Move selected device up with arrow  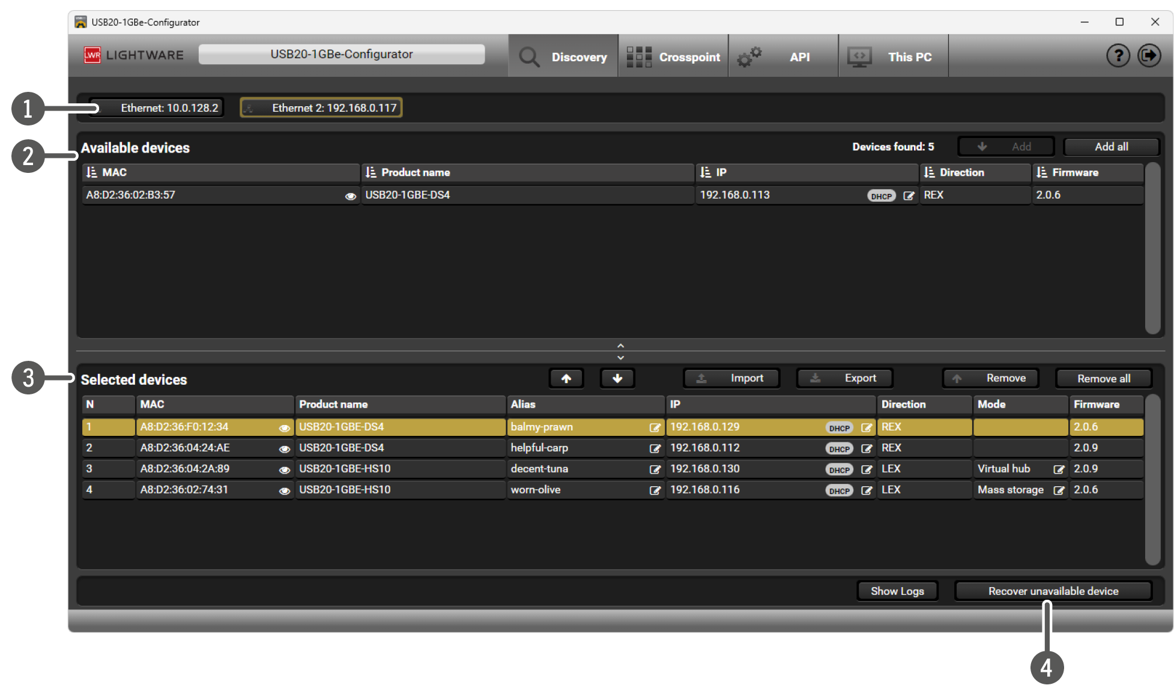coord(566,378)
